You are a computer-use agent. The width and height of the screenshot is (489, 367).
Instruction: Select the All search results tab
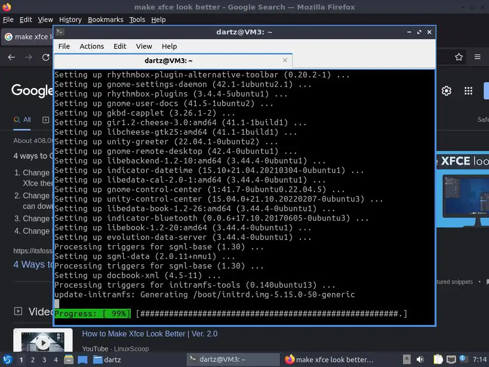click(x=22, y=120)
